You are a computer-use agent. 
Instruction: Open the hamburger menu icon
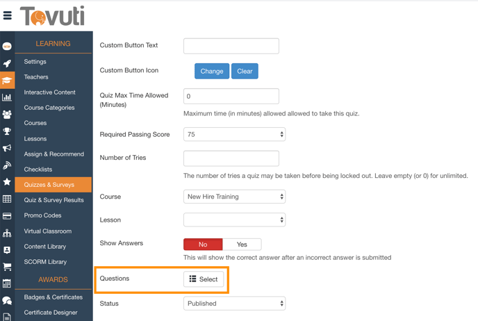[x=8, y=15]
